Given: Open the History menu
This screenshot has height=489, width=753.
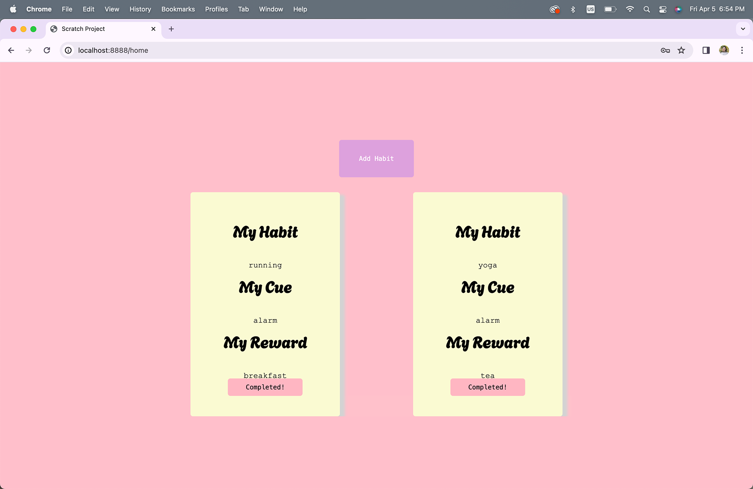Looking at the screenshot, I should tap(140, 9).
